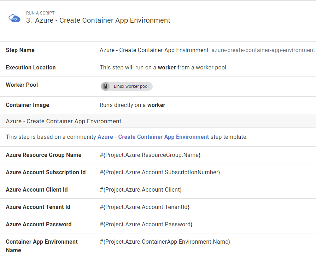Click the value #{Project.Azure.Account.TenantId}
Screen dimensions: 316x255
[x=145, y=207]
